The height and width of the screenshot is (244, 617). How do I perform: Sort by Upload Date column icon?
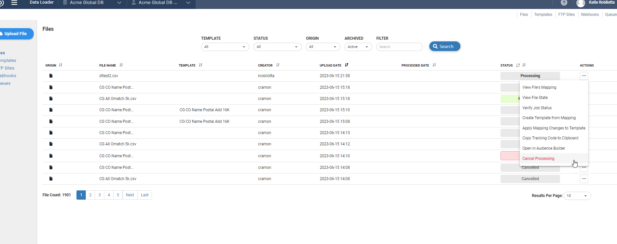coord(347,65)
